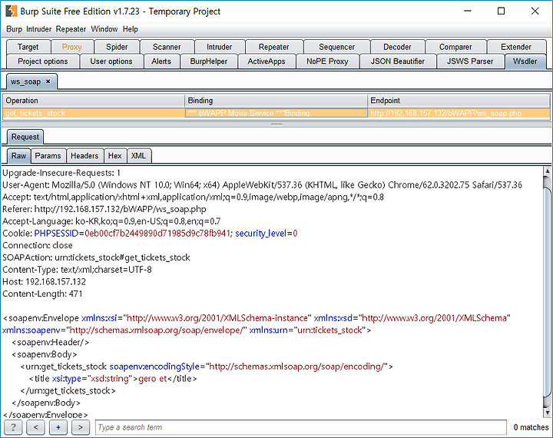Viewport: 553px width, 438px height.
Task: Open the User options tab
Action: click(111, 61)
